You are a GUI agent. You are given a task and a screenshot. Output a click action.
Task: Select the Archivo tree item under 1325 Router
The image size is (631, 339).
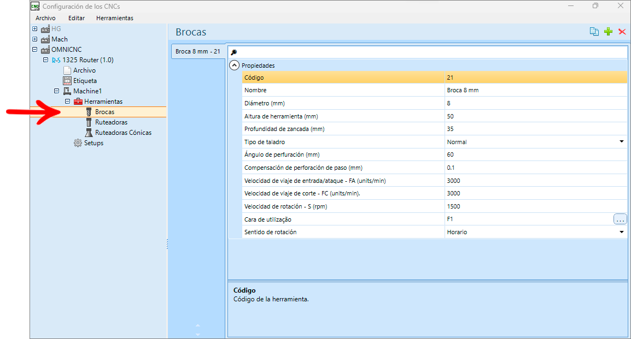(85, 70)
